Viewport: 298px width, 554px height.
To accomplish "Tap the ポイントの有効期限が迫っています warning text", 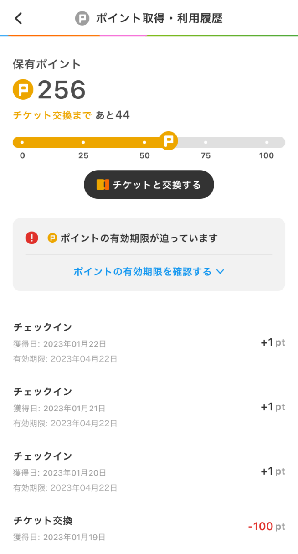I will [x=139, y=238].
